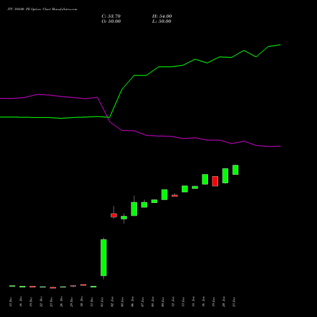This screenshot has height=317, width=317.
Task: Click the 01 Jan date label
Action: click(x=102, y=302)
